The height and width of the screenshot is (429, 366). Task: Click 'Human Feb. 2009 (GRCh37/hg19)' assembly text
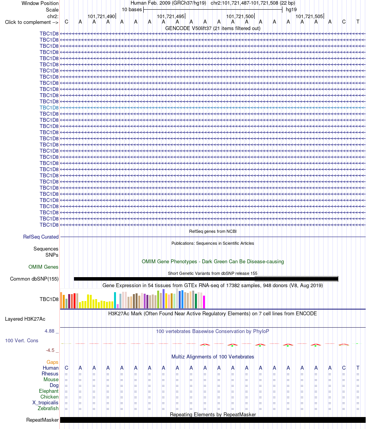pyautogui.click(x=168, y=3)
